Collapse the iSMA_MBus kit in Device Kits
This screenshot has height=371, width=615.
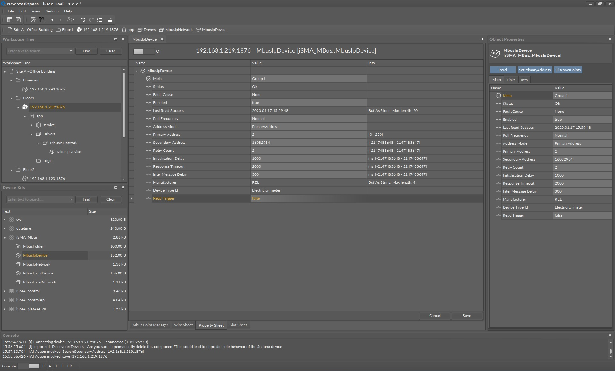(4, 237)
